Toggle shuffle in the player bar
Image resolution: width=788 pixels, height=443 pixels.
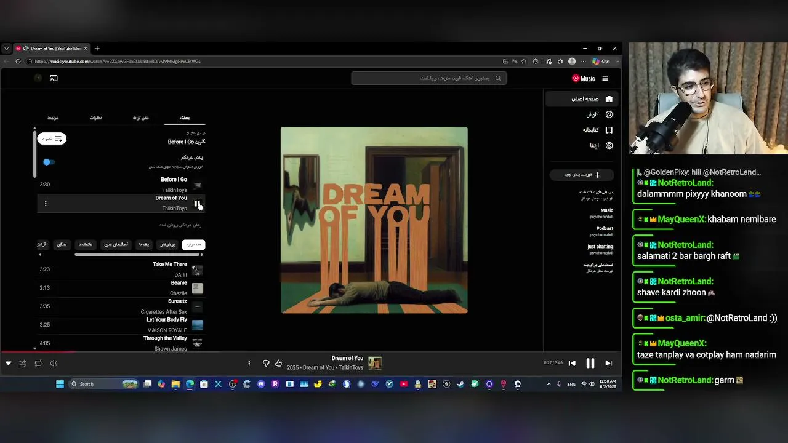(23, 364)
